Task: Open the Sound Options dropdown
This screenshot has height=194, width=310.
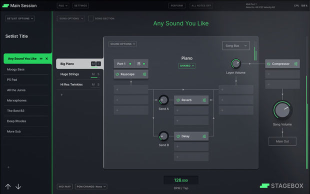Action: [x=122, y=44]
